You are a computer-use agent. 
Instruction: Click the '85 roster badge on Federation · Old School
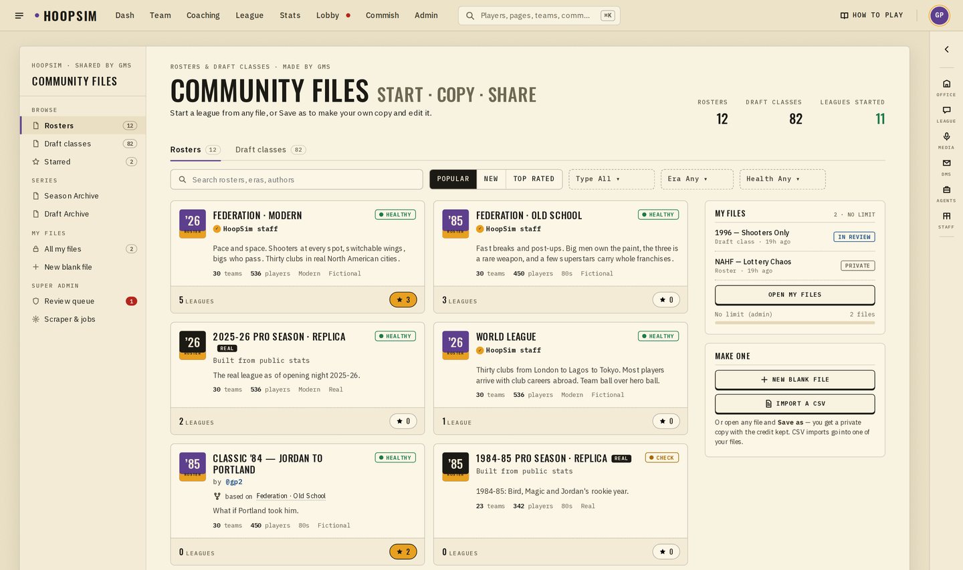click(x=455, y=224)
